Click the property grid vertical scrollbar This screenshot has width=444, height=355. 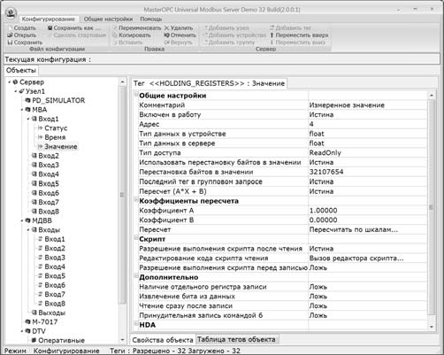point(431,207)
